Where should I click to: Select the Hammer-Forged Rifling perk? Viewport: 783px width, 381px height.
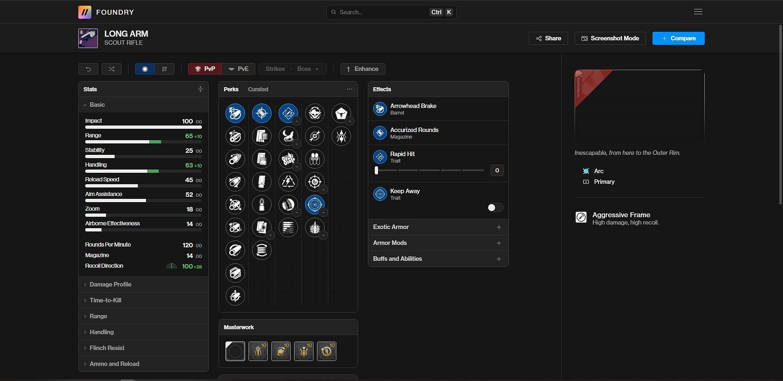pyautogui.click(x=235, y=250)
